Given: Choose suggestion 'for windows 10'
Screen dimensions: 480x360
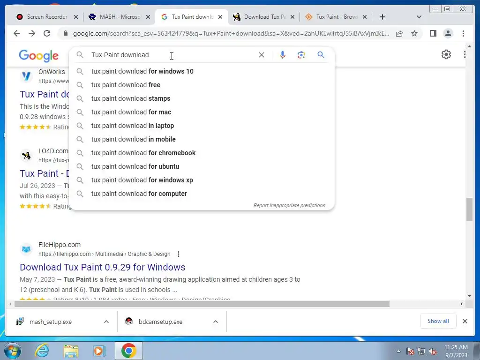Looking at the screenshot, I should [x=202, y=71].
